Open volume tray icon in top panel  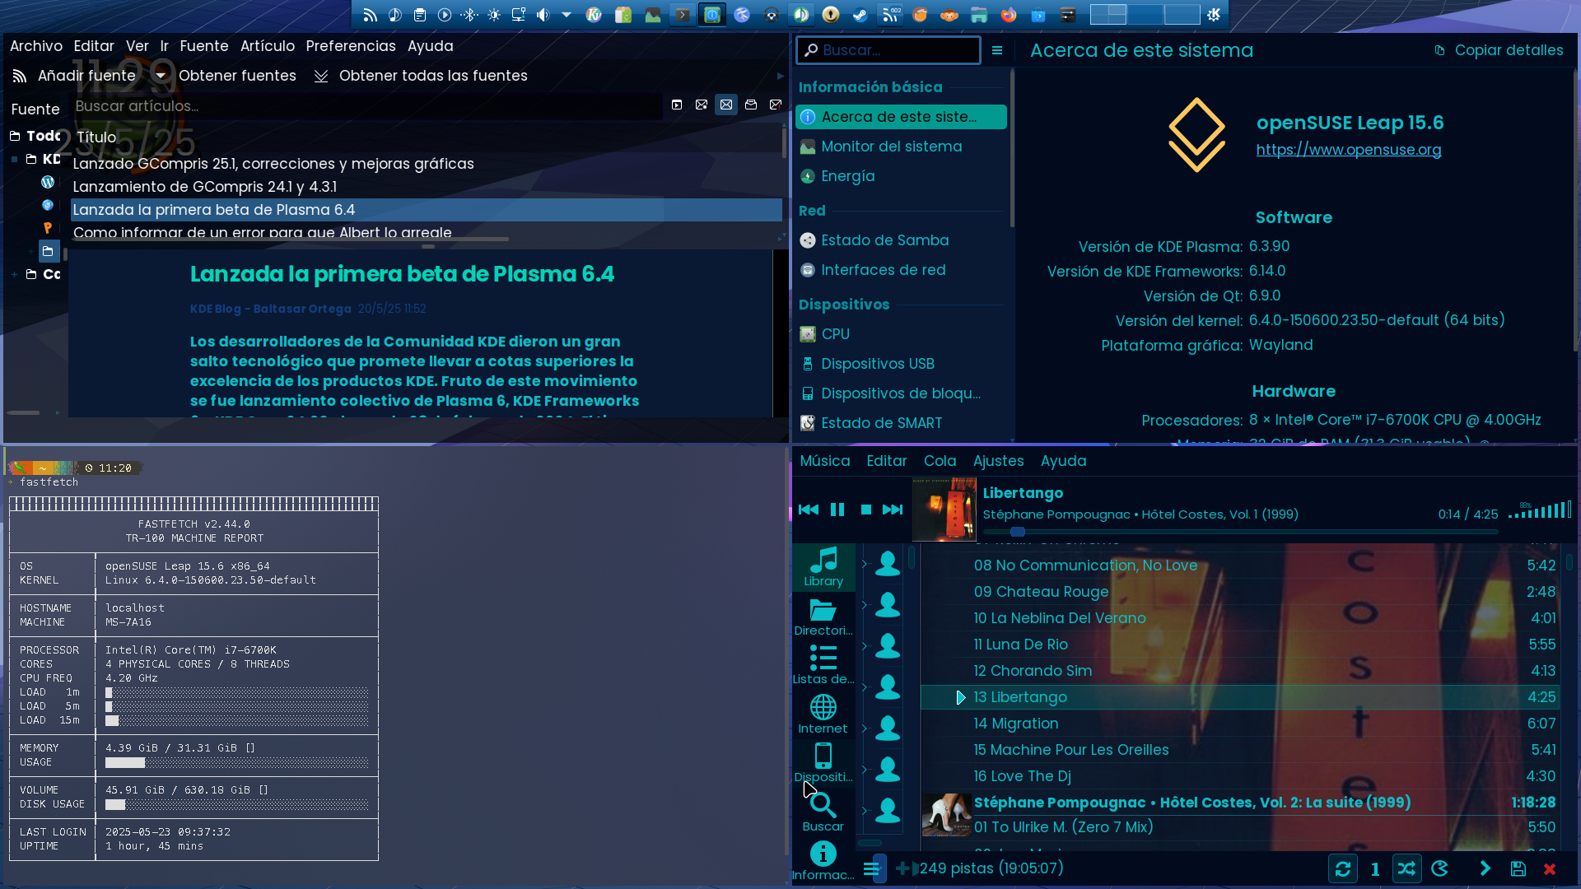pyautogui.click(x=543, y=15)
